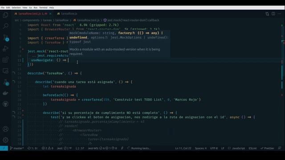Click the open changes compare icon in the editor toolbar
Screen dimensions: 285x160
pos(267,14)
